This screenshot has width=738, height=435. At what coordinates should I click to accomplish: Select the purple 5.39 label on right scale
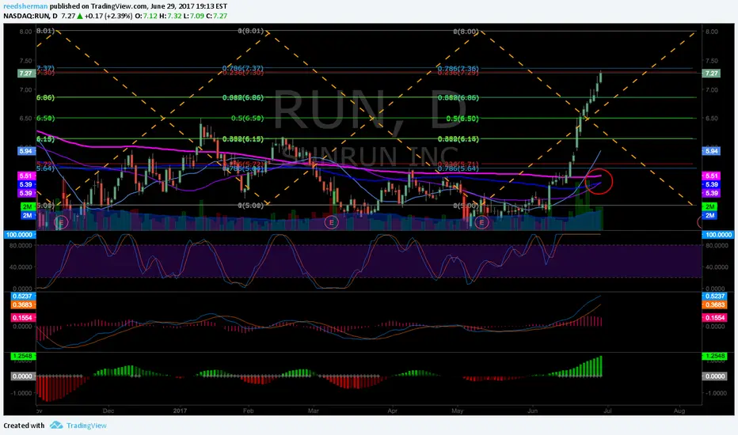tap(711, 193)
